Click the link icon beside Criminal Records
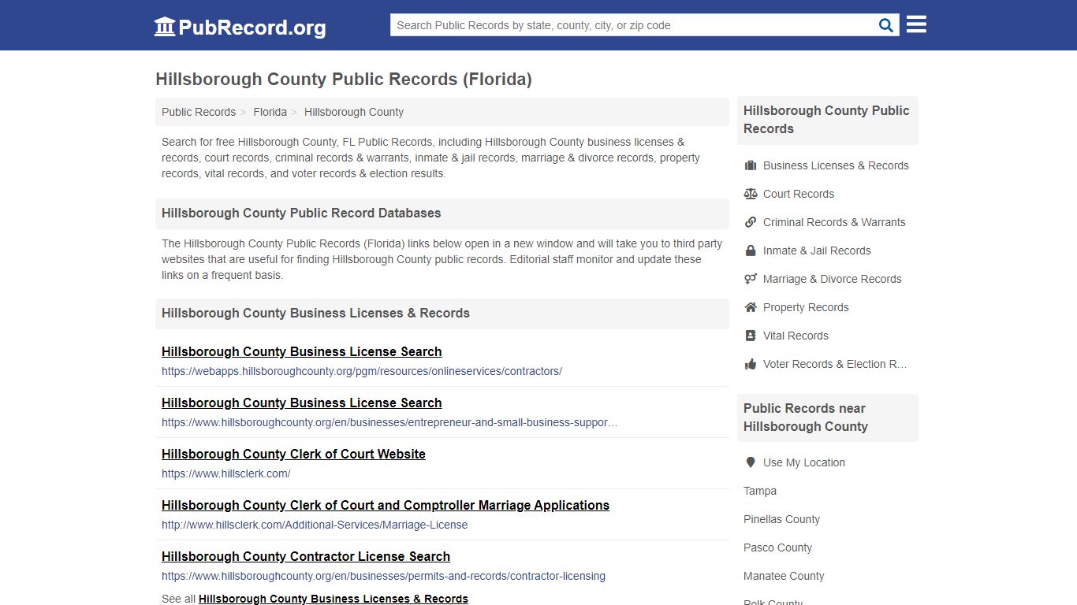This screenshot has width=1077, height=605. coord(751,222)
